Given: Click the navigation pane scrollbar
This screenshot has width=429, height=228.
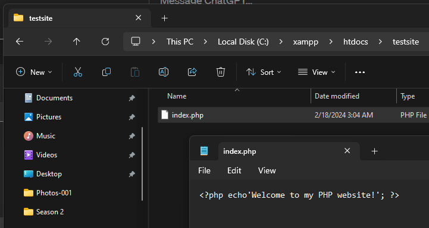Looking at the screenshot, I should pyautogui.click(x=142, y=164).
